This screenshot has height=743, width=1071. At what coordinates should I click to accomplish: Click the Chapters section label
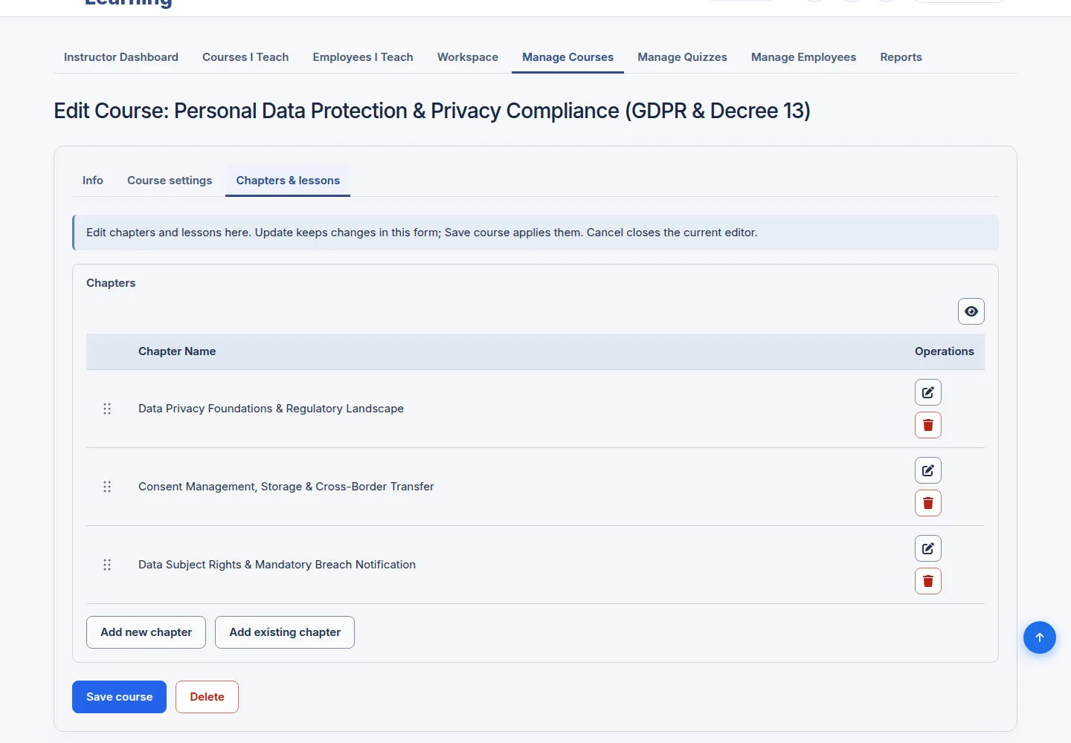point(111,283)
